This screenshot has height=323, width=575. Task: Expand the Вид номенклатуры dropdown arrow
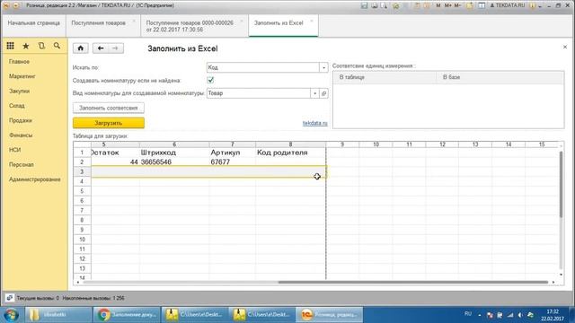pyautogui.click(x=314, y=93)
